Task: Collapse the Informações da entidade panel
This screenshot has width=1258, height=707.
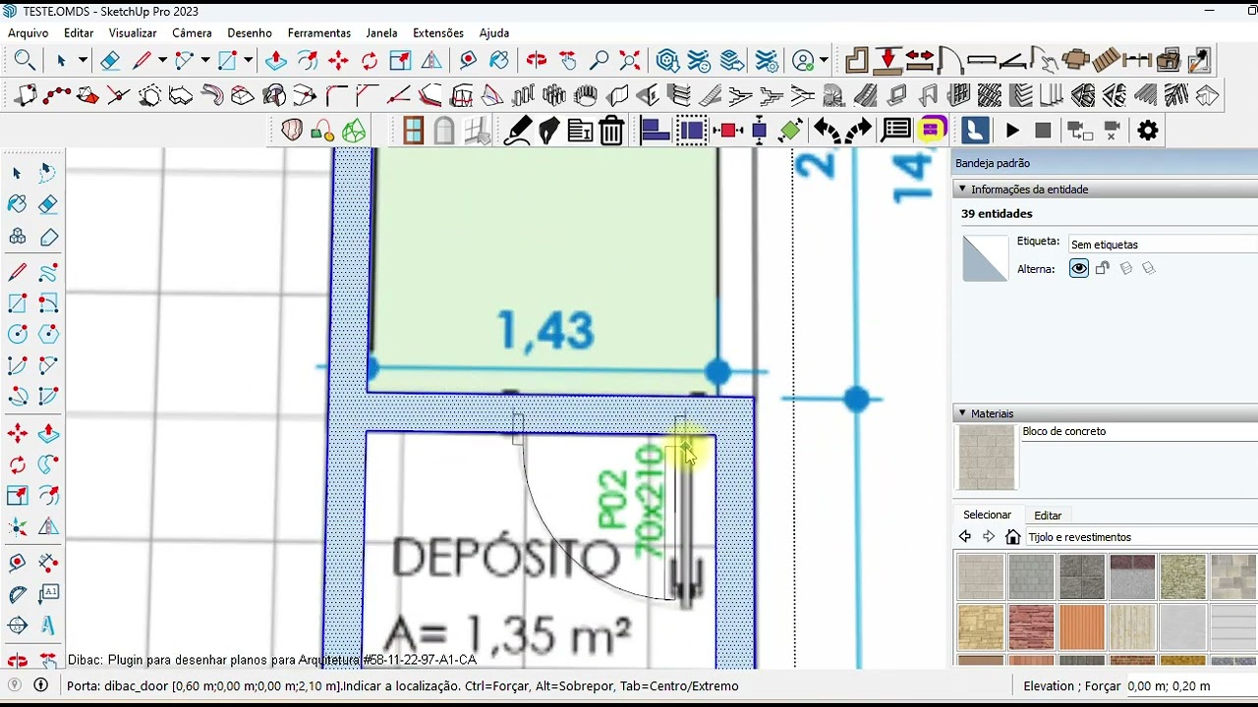Action: coord(962,190)
